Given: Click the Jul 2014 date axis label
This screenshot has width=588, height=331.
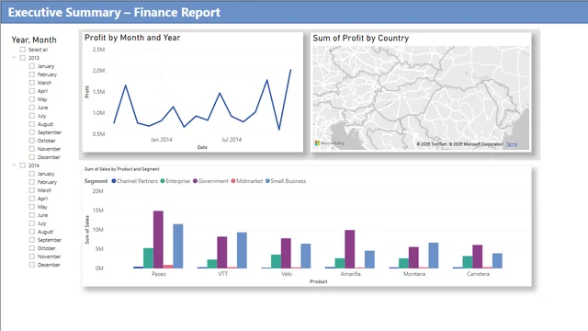Looking at the screenshot, I should [x=232, y=140].
